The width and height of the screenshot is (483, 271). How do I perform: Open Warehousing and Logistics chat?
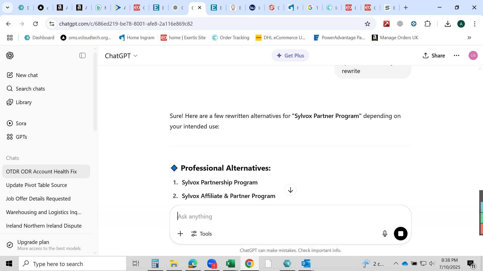click(46, 212)
